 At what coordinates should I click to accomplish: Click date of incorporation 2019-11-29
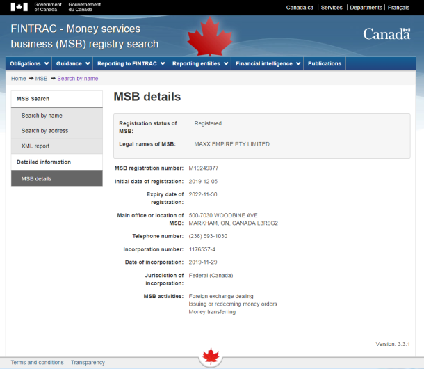(203, 262)
